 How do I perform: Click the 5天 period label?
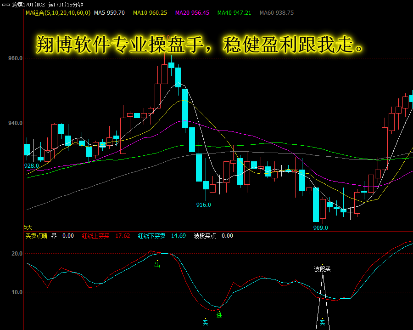coord(28,227)
